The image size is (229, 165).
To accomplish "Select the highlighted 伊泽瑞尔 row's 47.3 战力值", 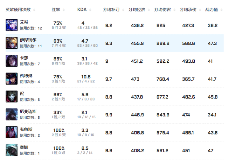I will click(x=212, y=43).
